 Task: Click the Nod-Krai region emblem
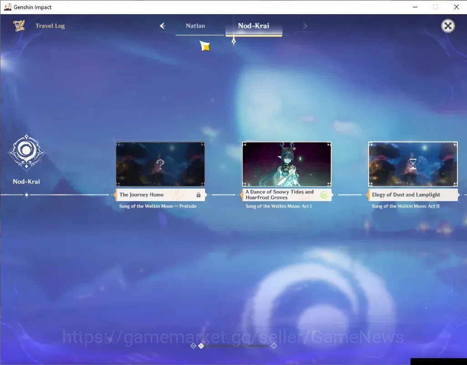pyautogui.click(x=26, y=152)
